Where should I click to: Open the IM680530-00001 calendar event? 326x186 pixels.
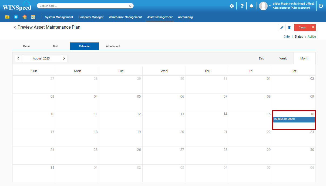coord(294,119)
